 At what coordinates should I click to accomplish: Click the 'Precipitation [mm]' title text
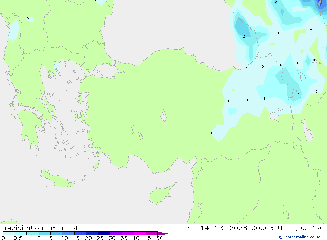tap(33, 228)
